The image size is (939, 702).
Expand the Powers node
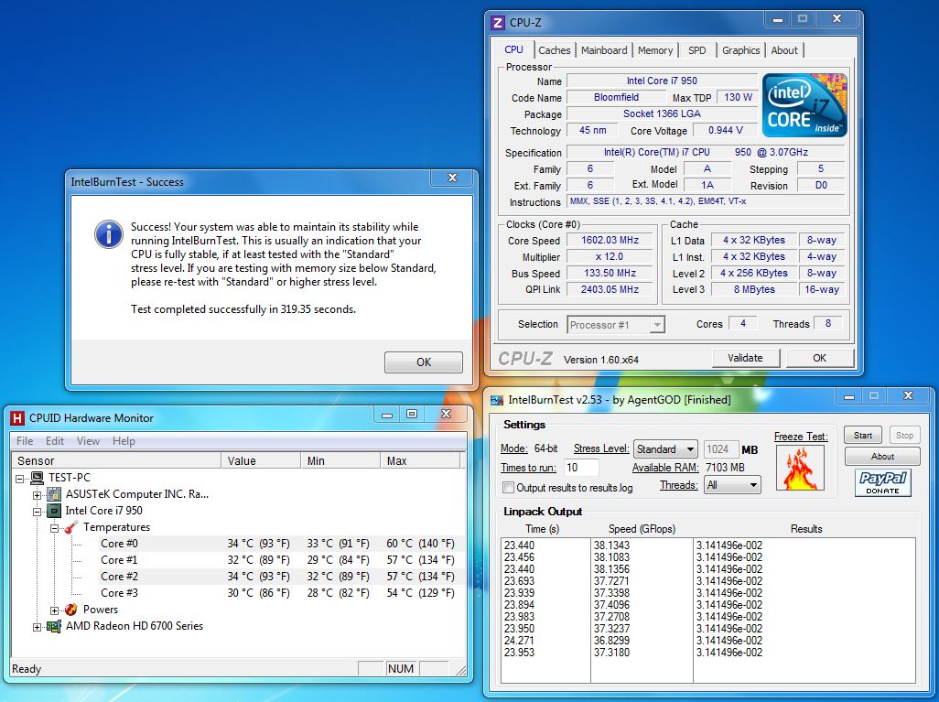coord(55,610)
